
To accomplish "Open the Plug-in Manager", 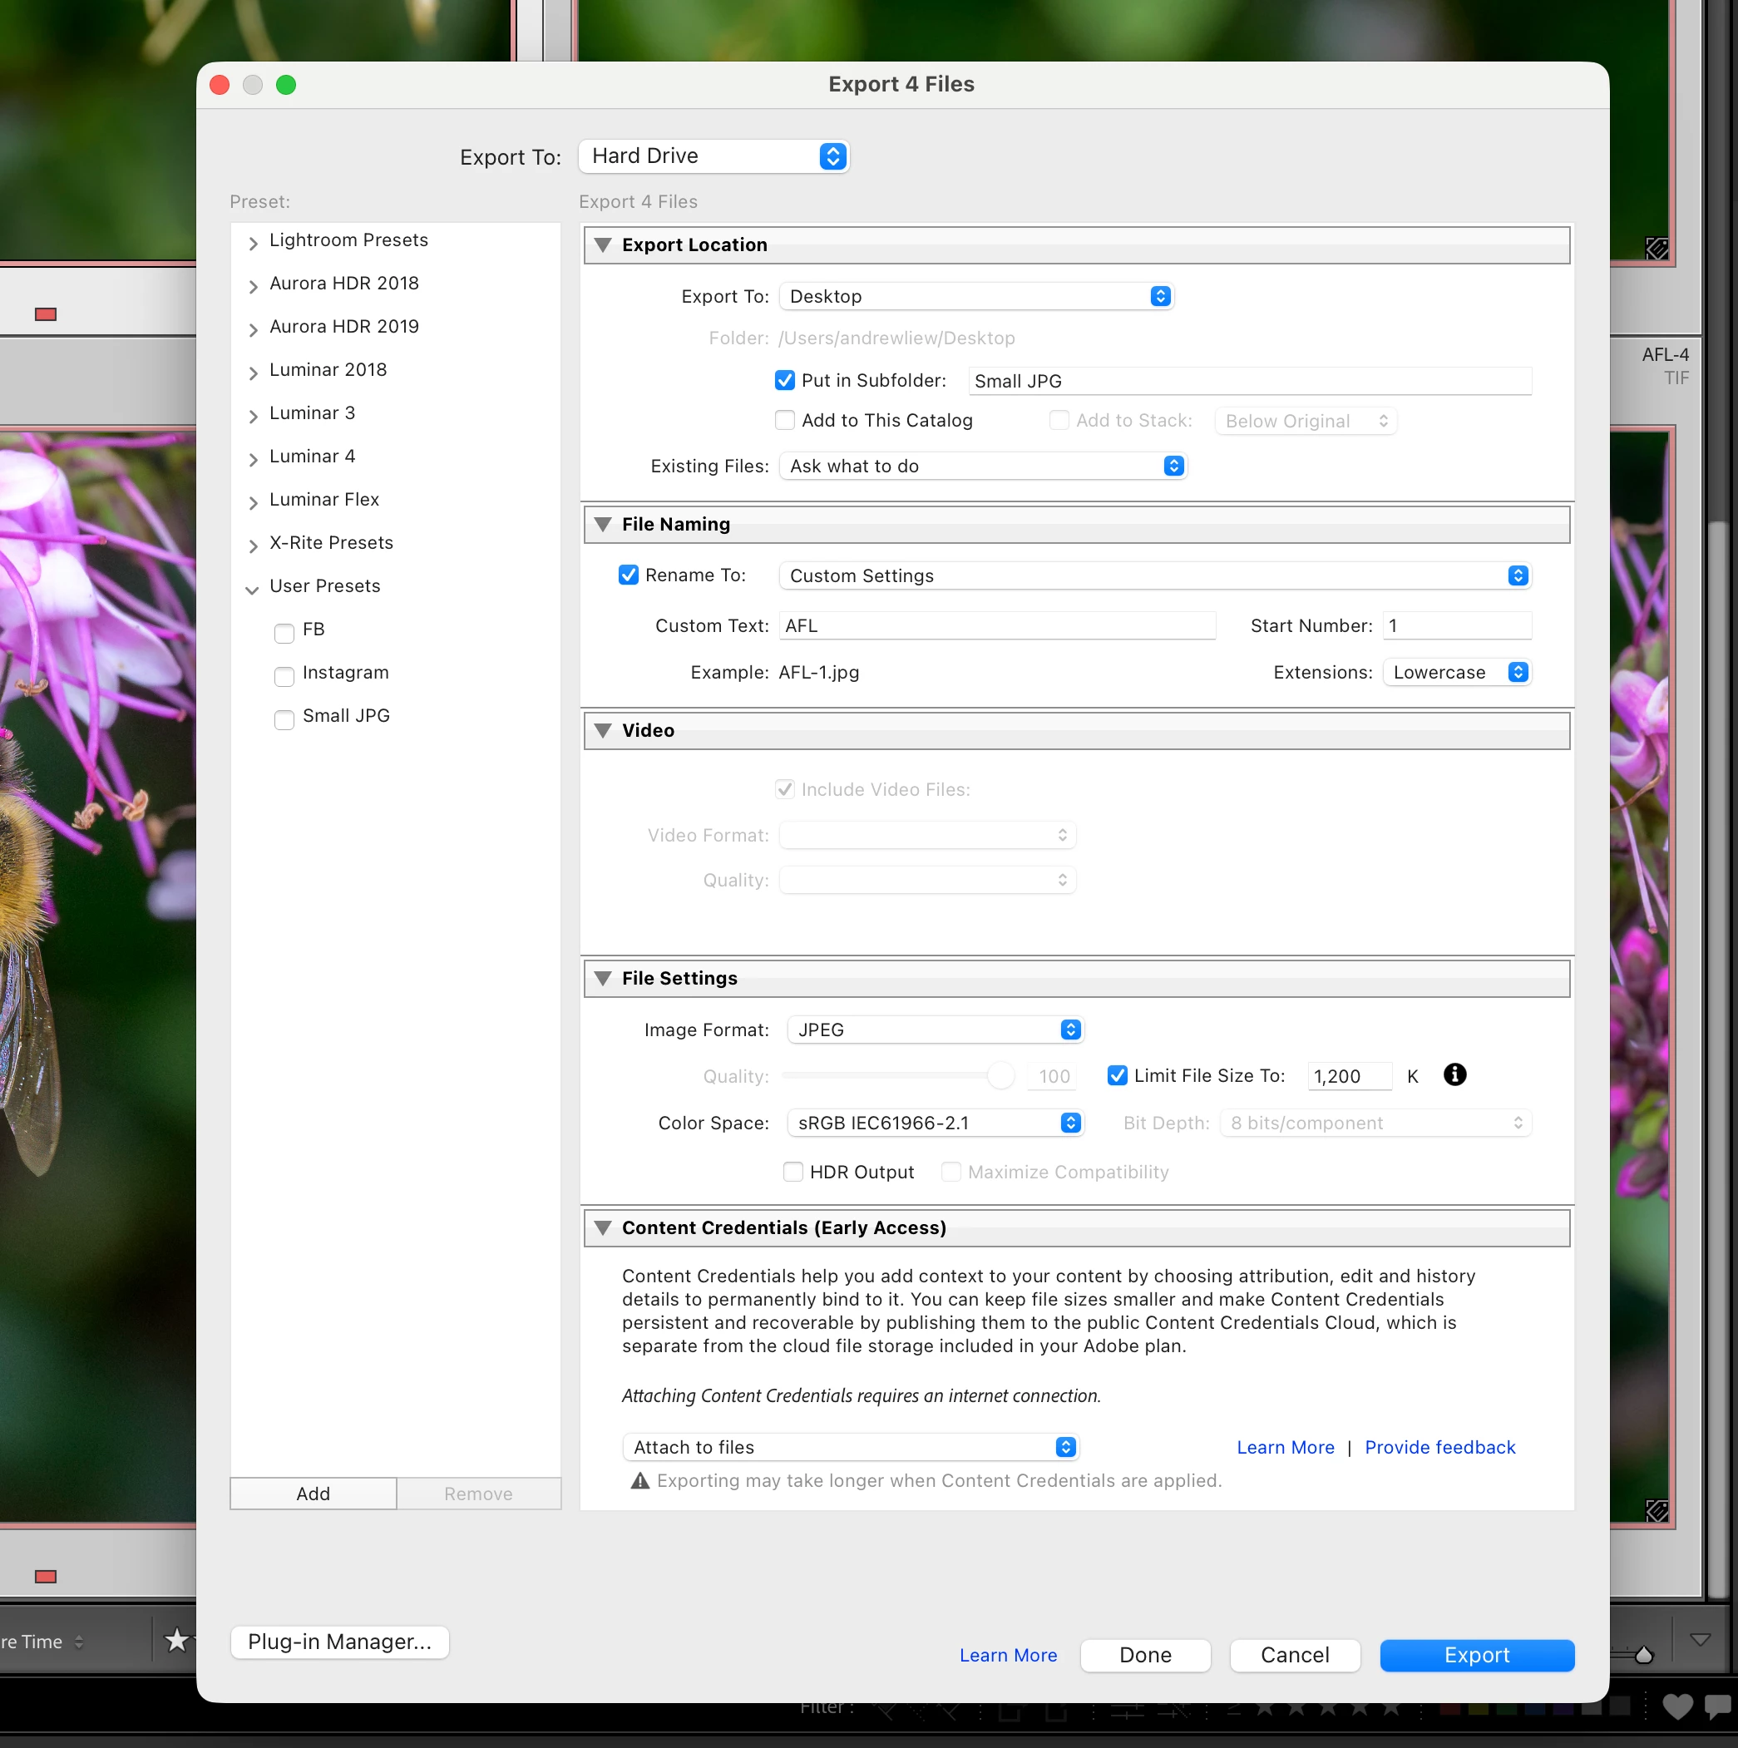I will tap(340, 1642).
